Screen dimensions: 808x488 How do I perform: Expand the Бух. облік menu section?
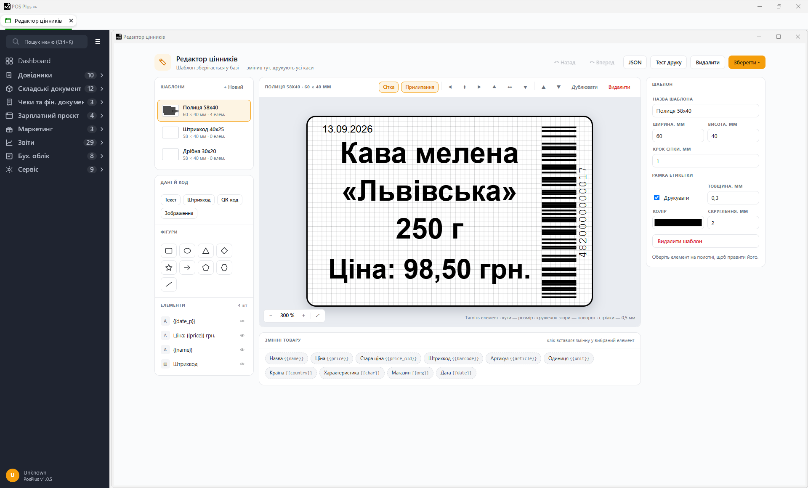(x=55, y=156)
